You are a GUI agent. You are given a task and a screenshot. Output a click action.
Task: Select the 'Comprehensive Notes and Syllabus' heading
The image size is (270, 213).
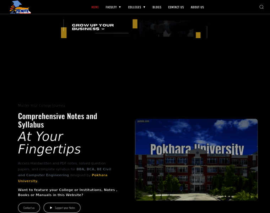click(58, 120)
